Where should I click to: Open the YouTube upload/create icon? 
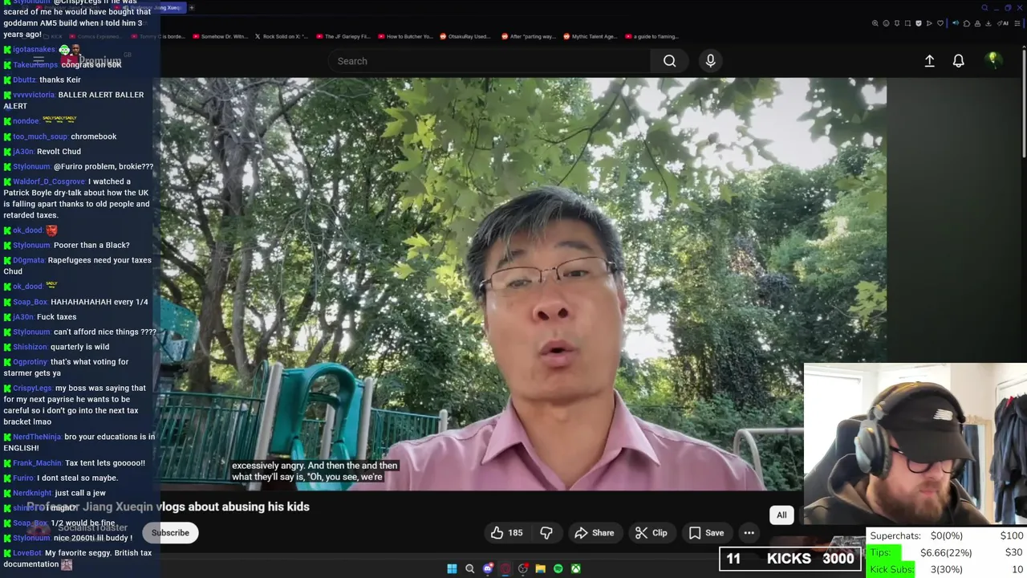pos(929,61)
